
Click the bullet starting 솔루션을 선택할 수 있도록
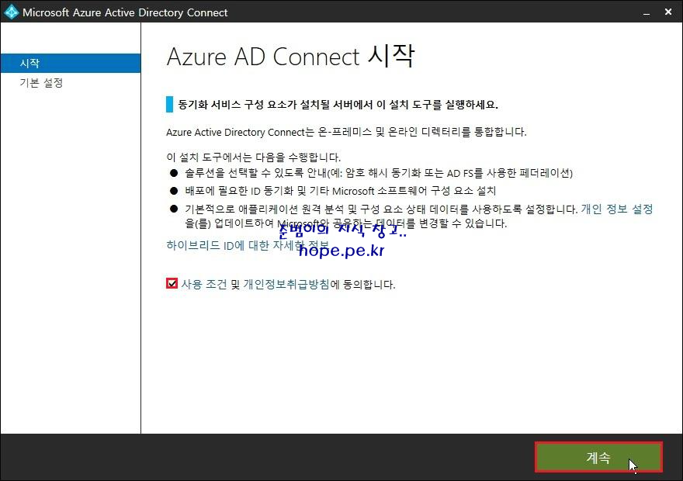point(379,173)
